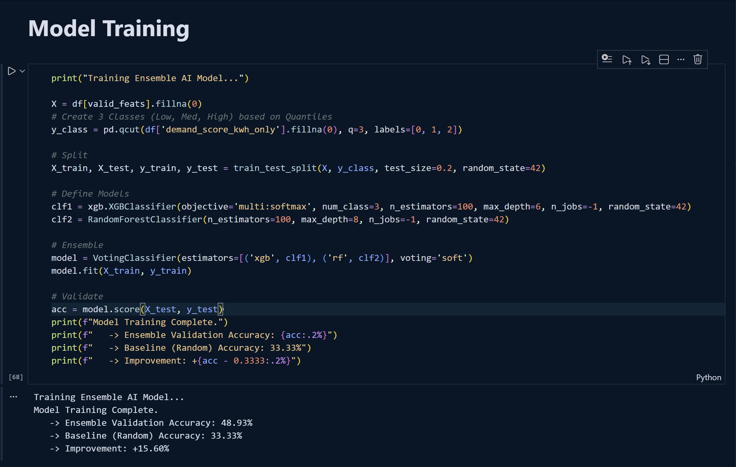Delete the cell with the trash icon
The width and height of the screenshot is (736, 467).
pos(697,59)
